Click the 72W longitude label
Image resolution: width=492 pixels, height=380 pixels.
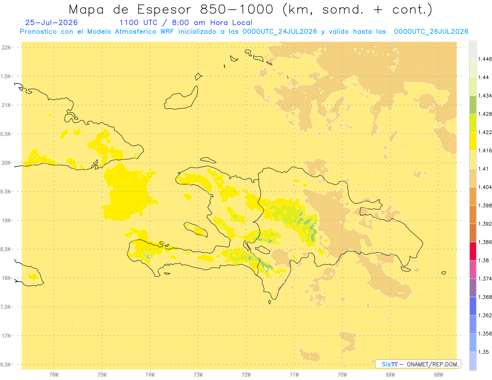[x=246, y=375]
